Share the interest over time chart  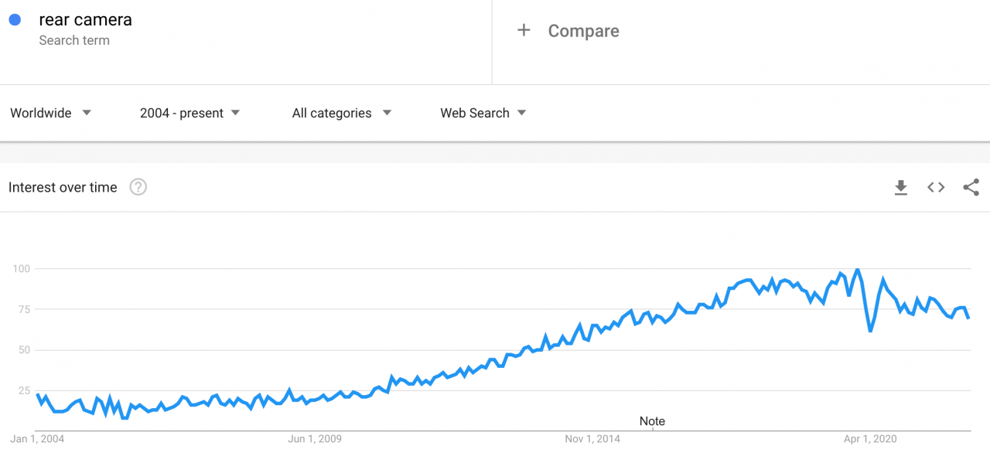[x=971, y=187]
